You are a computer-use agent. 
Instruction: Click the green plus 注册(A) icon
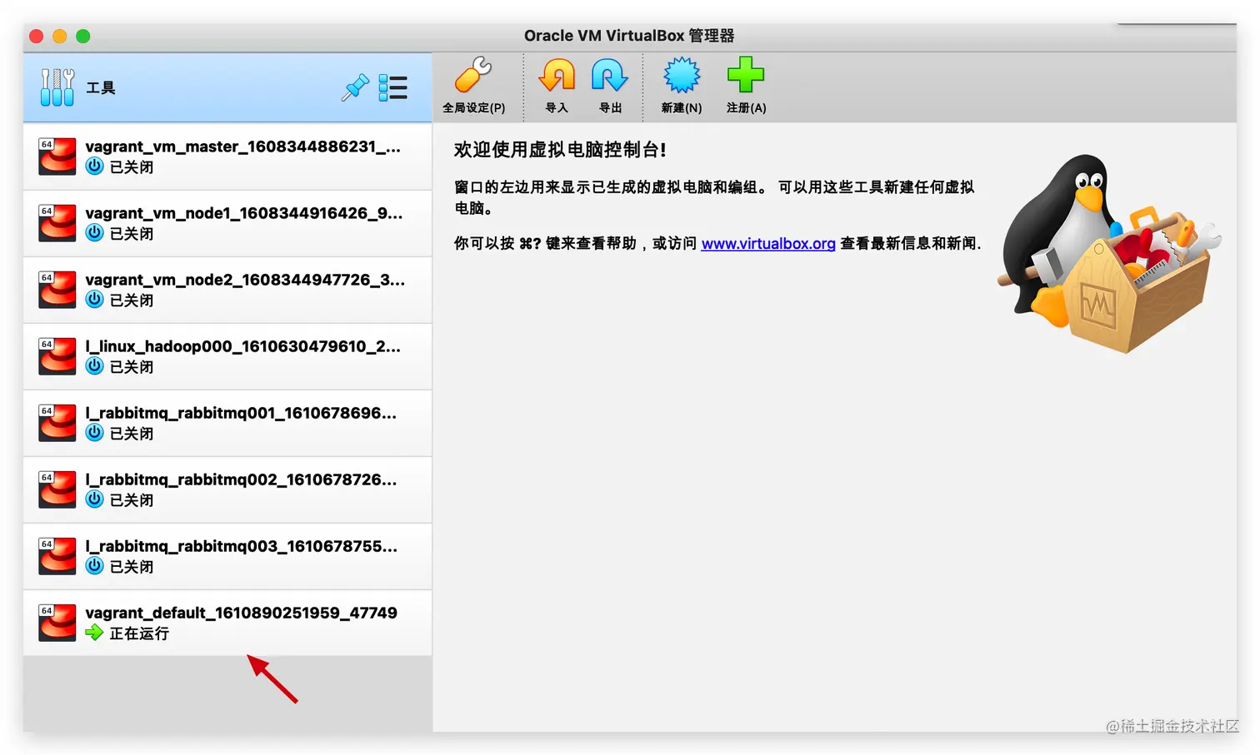click(746, 75)
